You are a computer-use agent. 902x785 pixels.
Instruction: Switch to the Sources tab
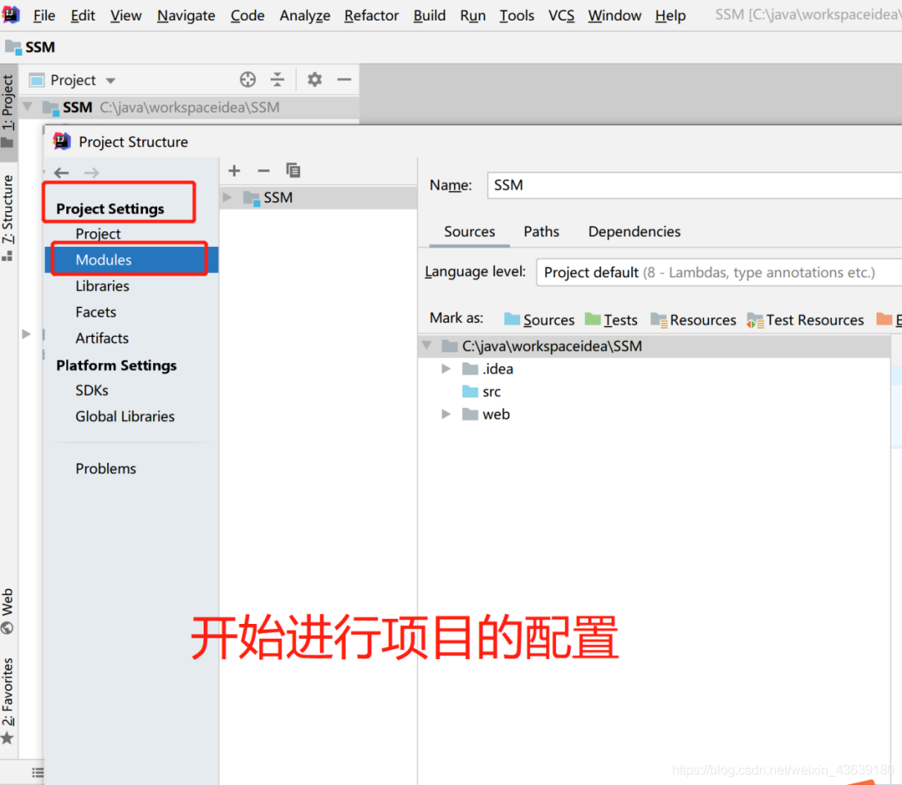469,231
